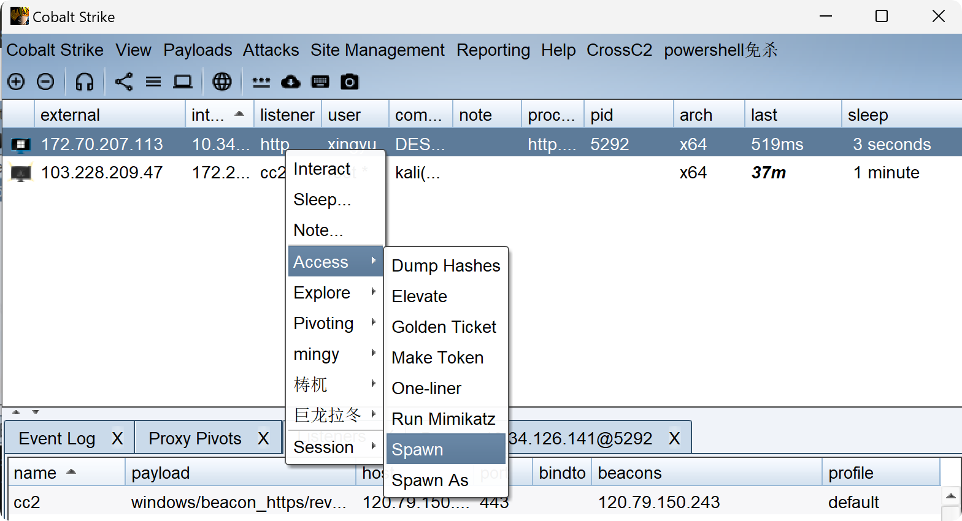
Task: Select beacon monitor icon for 103.228.209.47
Action: [20, 173]
